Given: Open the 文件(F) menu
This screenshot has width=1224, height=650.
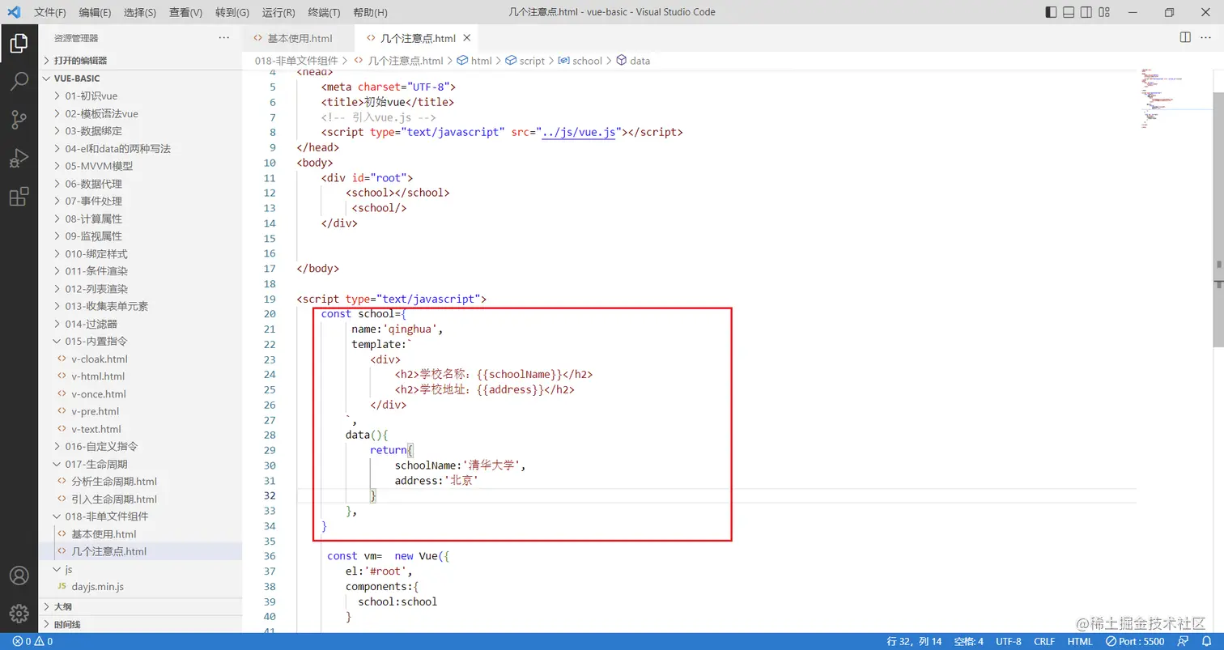Looking at the screenshot, I should click(x=50, y=12).
